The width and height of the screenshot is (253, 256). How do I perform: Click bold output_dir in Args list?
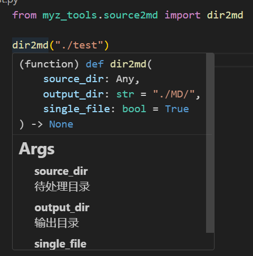pyautogui.click(x=62, y=208)
